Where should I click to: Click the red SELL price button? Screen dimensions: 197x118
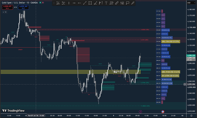pos(7,7)
